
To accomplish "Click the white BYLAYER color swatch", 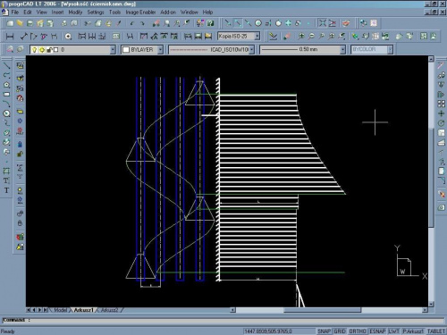I will point(126,50).
